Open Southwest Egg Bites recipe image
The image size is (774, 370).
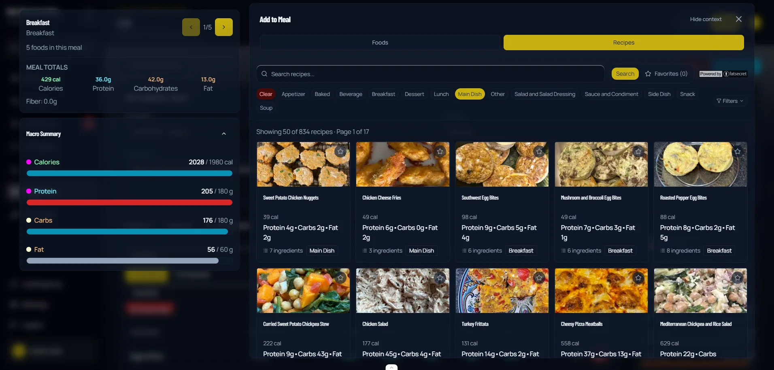pyautogui.click(x=502, y=164)
